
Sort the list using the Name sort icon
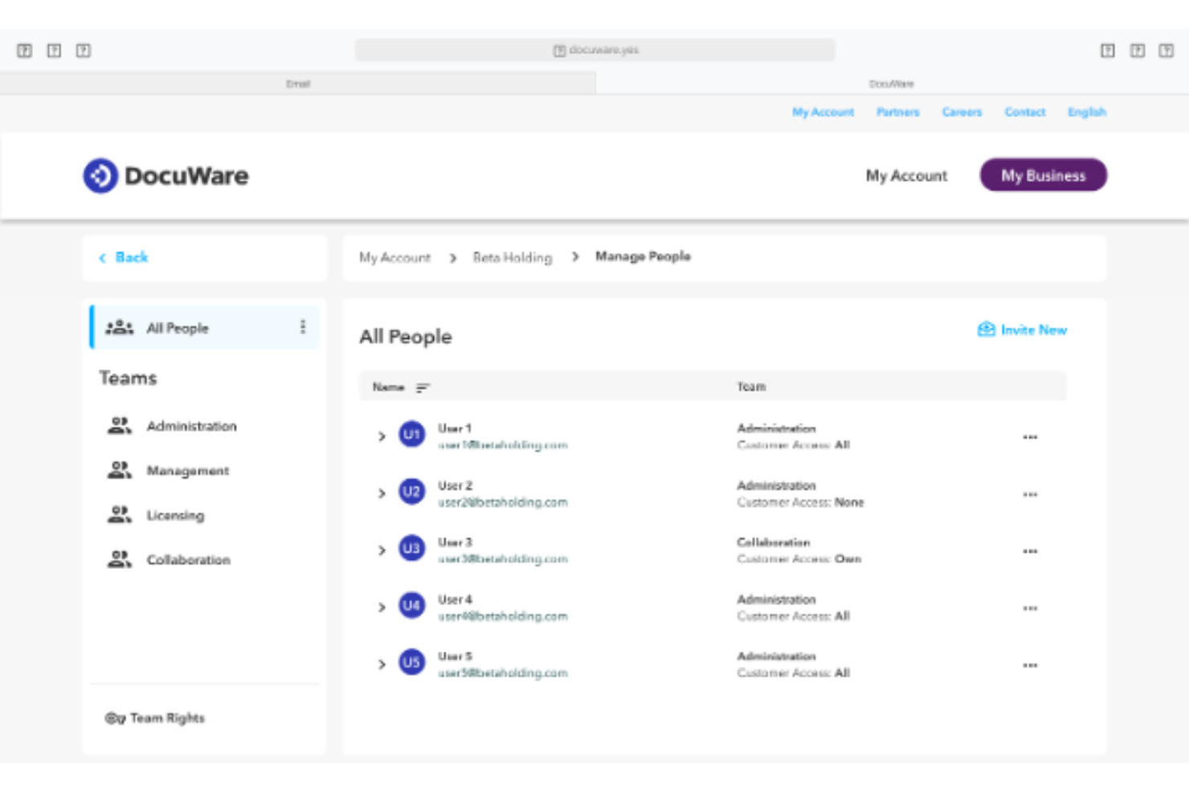click(423, 387)
